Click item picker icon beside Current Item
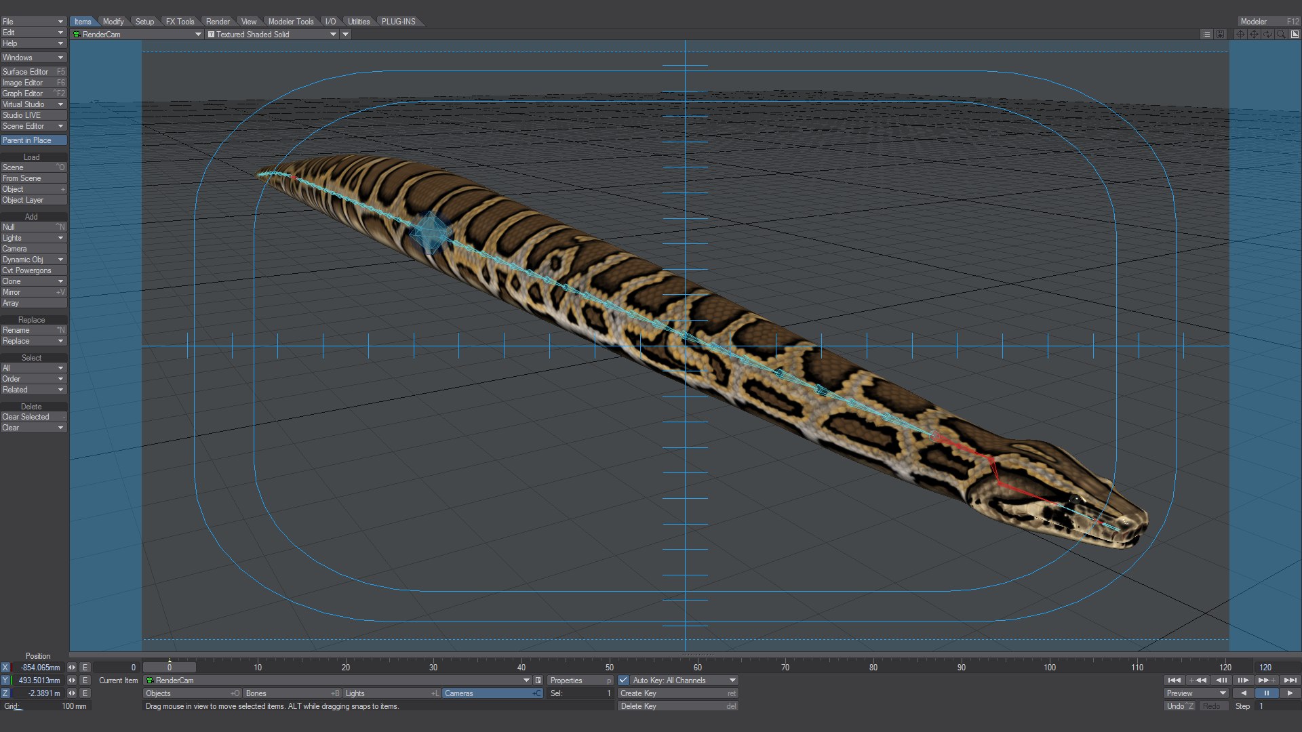 tap(538, 680)
